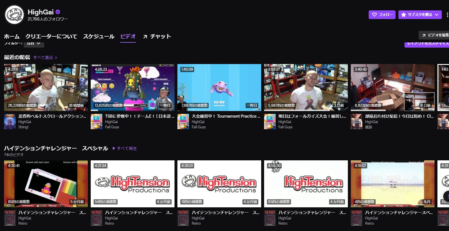The height and width of the screenshot is (231, 449).
Task: Click the 雑談 category link
Action: point(369,127)
